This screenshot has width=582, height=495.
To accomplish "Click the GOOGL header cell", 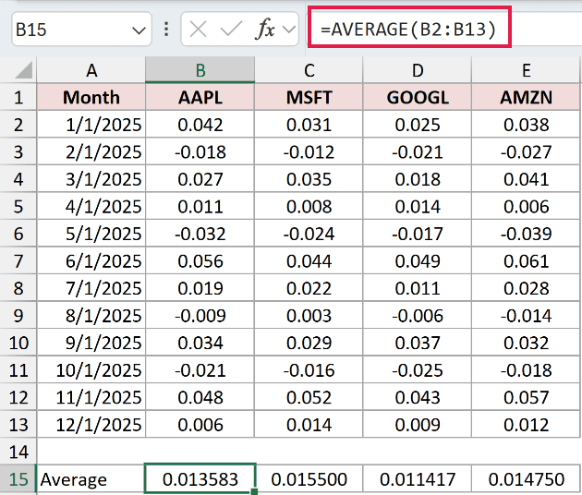I will click(418, 97).
